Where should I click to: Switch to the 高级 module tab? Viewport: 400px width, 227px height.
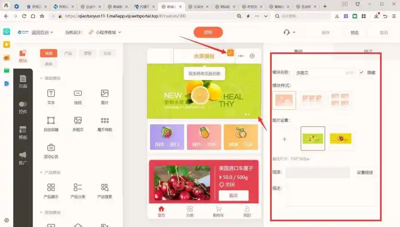coord(49,64)
